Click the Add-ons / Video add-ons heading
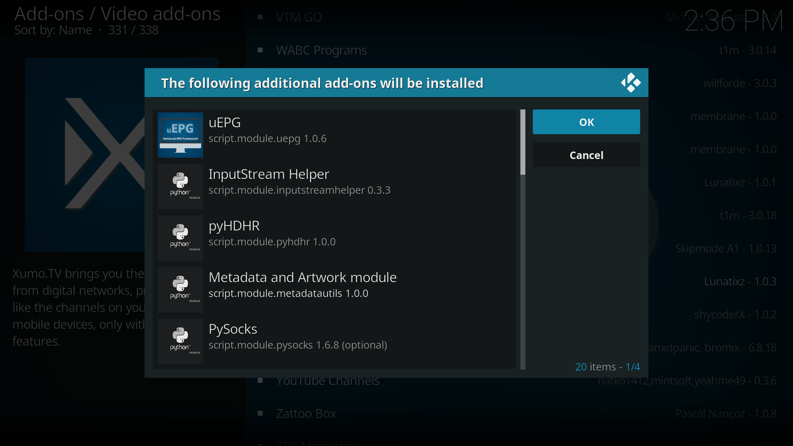Viewport: 793px width, 446px height. (x=118, y=14)
